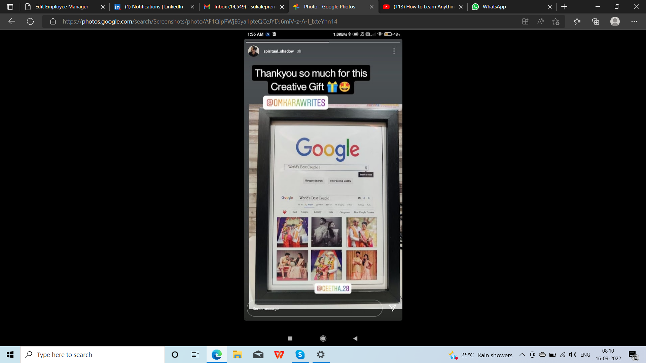Open the Windows Start menu

click(10, 355)
